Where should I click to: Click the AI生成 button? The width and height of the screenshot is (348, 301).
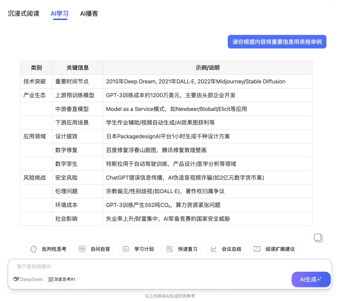point(311,279)
